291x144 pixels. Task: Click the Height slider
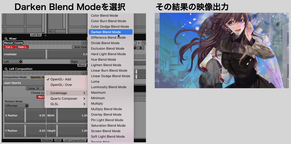(67, 131)
